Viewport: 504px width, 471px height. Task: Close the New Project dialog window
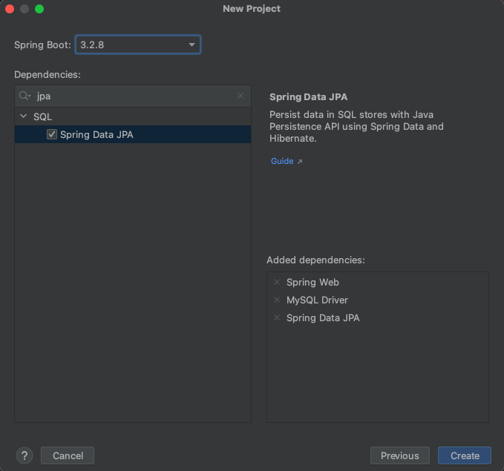pos(10,9)
